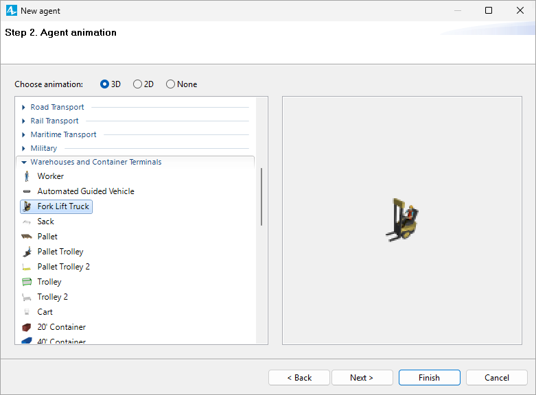This screenshot has width=536, height=395.
Task: Expand the Road Transport category
Action: [24, 107]
